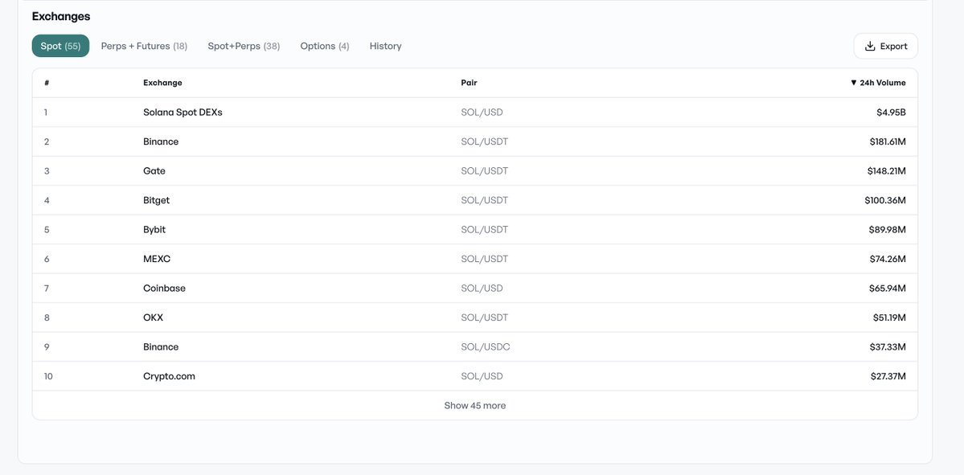
Task: Click the SOL/USDC pair cell
Action: click(485, 347)
